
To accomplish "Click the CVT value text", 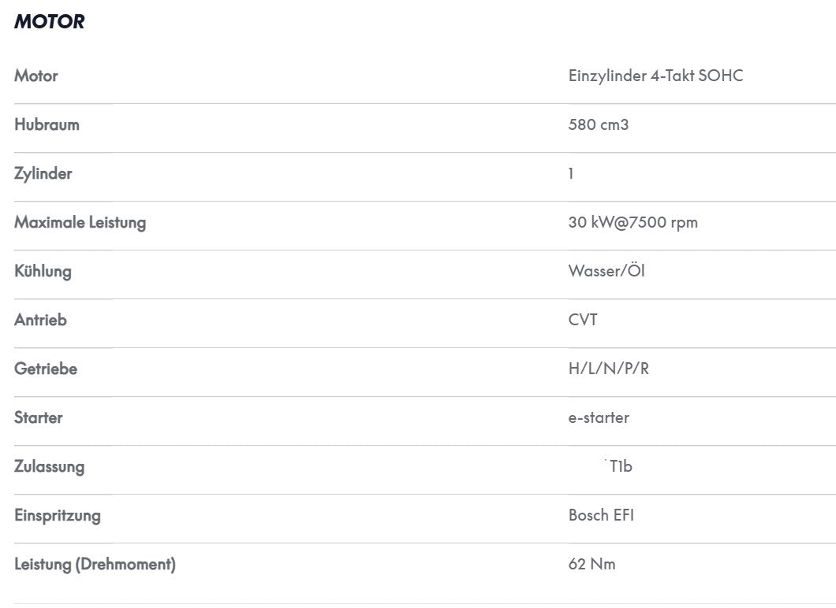I will [583, 320].
